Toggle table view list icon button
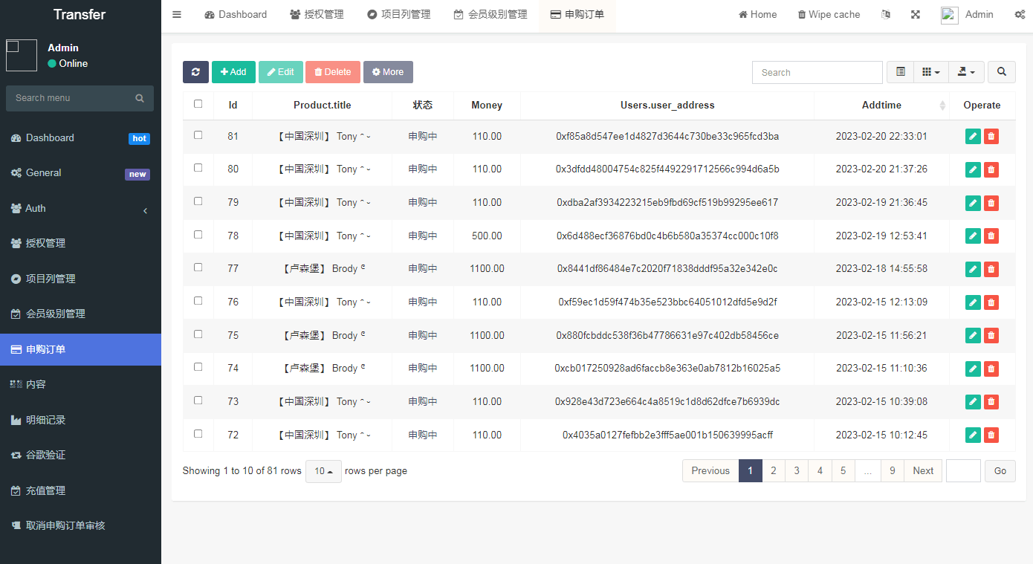This screenshot has height=564, width=1033. point(900,72)
